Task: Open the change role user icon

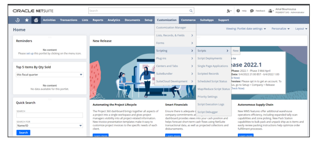Action: (271, 11)
